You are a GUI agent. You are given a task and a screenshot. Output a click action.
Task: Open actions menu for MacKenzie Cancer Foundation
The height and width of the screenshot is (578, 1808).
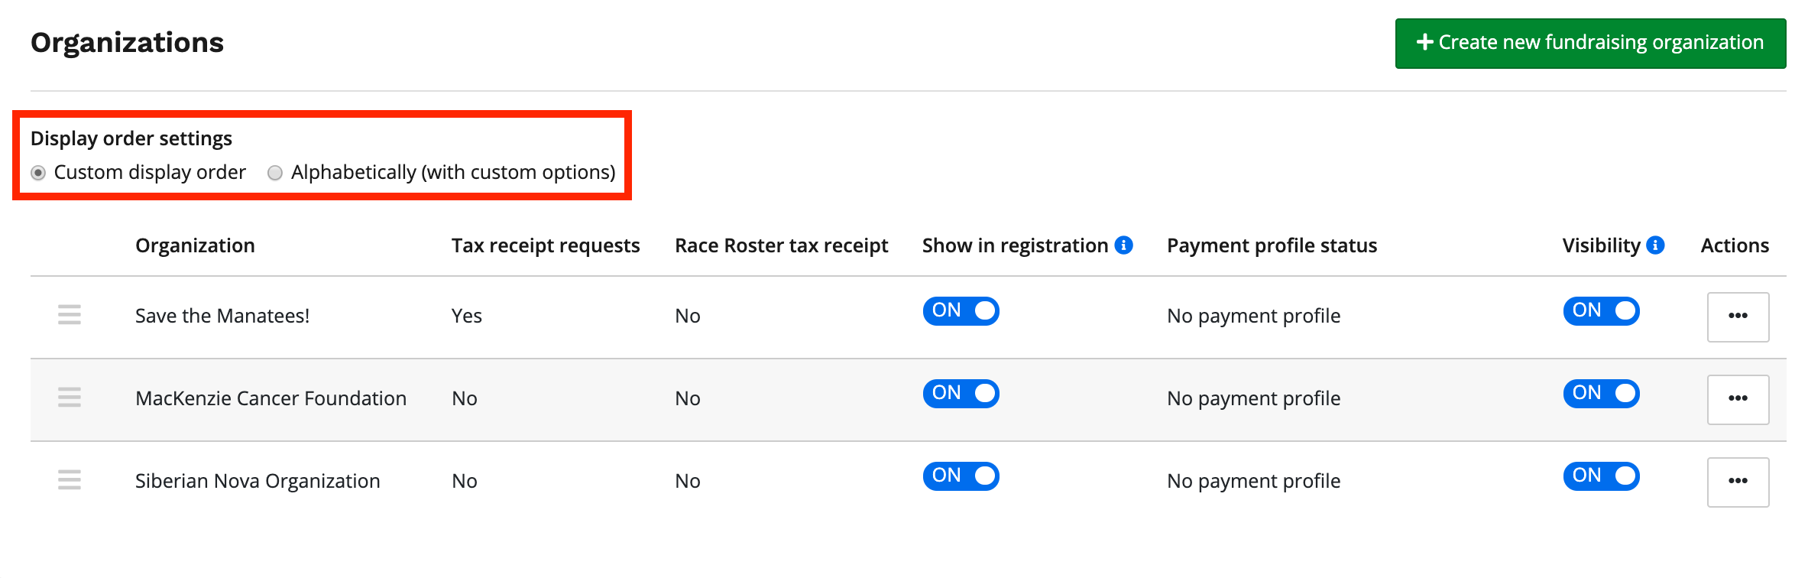pos(1738,399)
